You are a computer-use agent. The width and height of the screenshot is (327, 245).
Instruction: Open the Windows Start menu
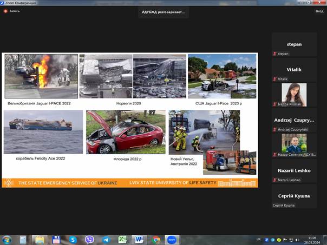(7, 239)
